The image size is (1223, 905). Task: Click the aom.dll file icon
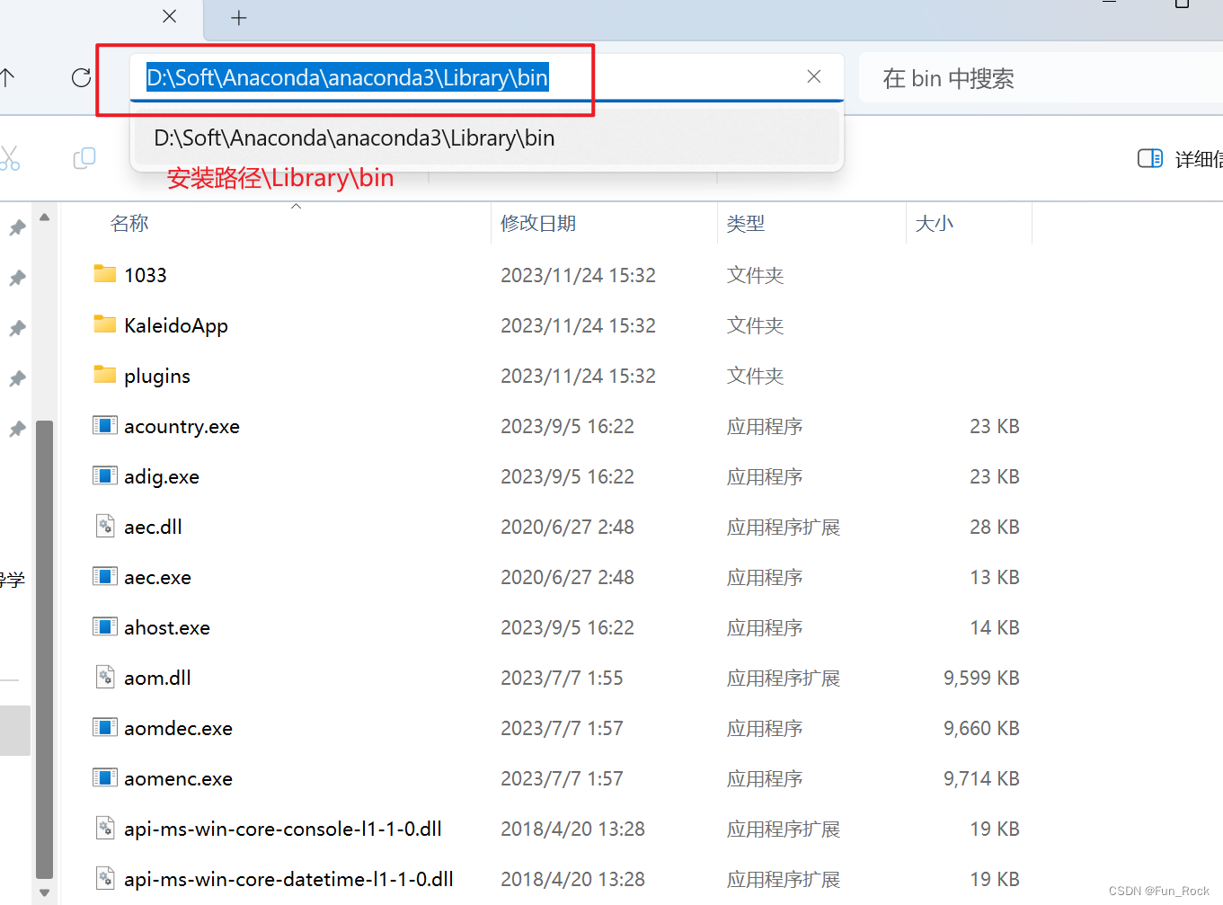(x=105, y=677)
